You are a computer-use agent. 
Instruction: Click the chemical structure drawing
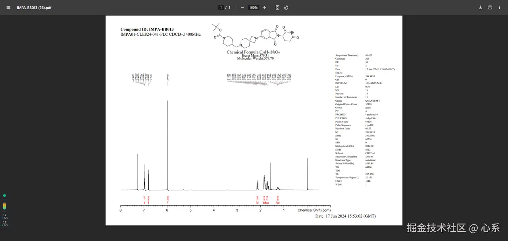(255, 35)
